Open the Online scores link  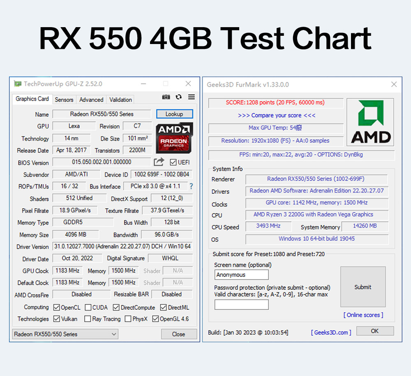point(363,315)
